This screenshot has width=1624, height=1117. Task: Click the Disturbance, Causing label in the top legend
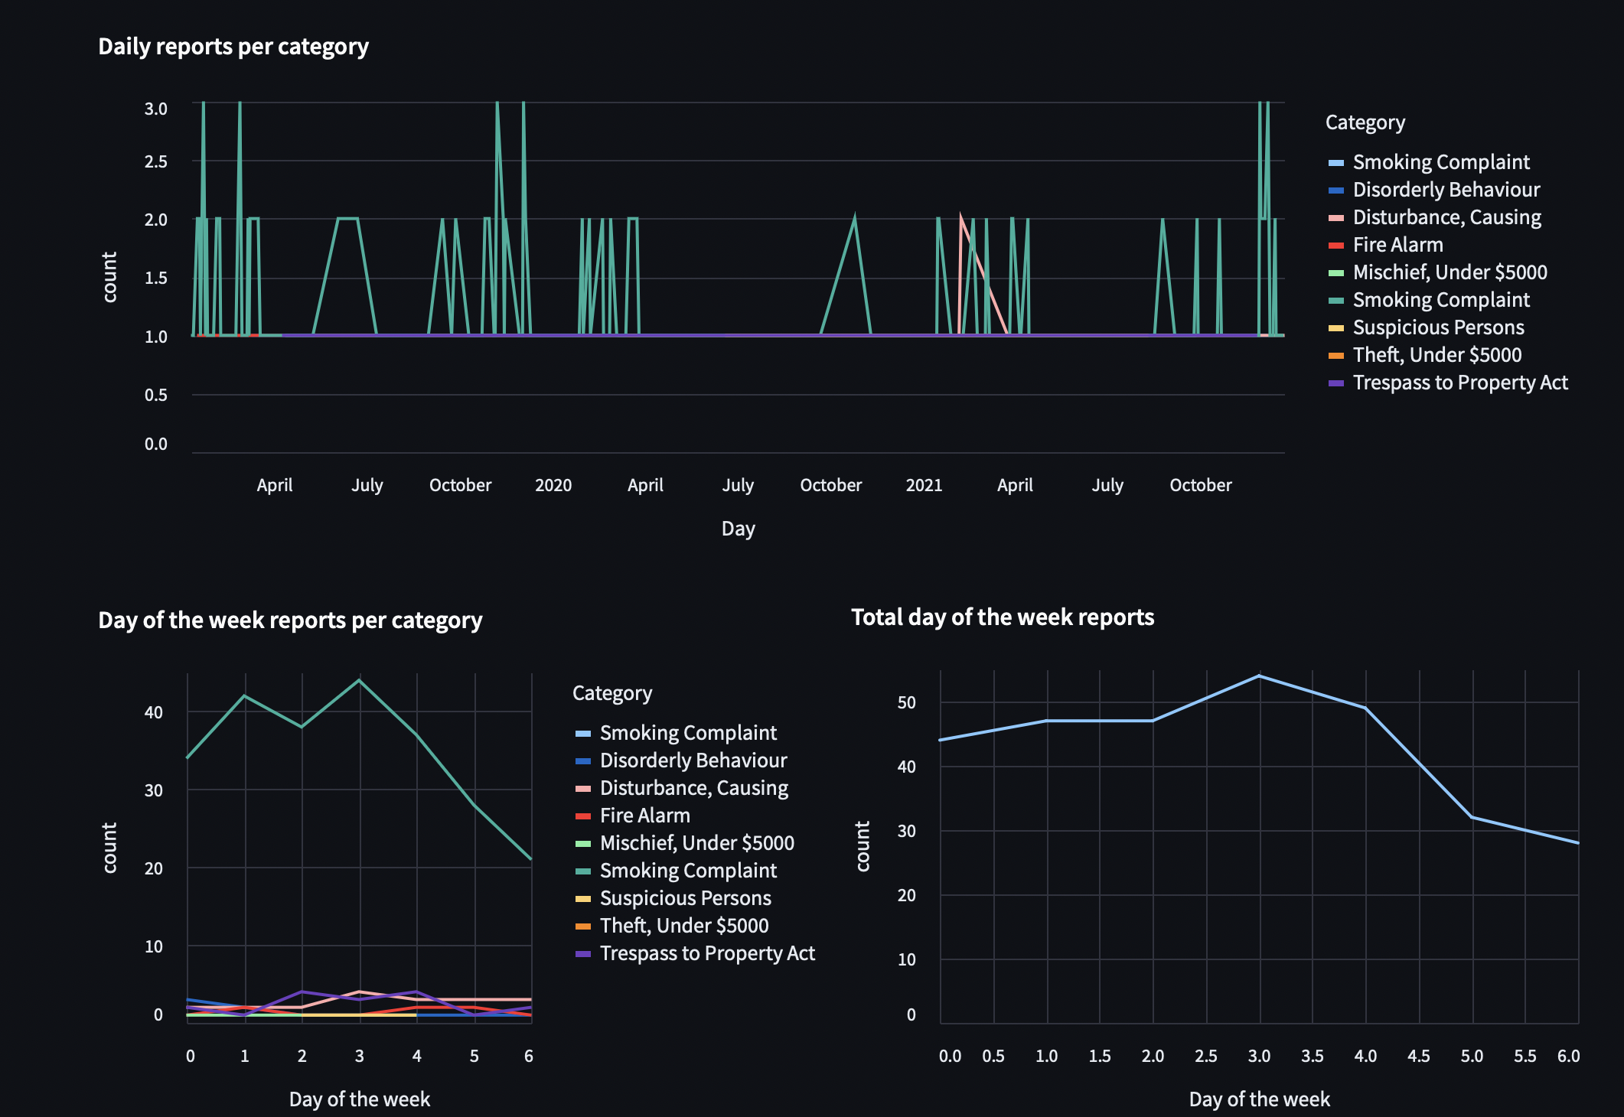1446,217
